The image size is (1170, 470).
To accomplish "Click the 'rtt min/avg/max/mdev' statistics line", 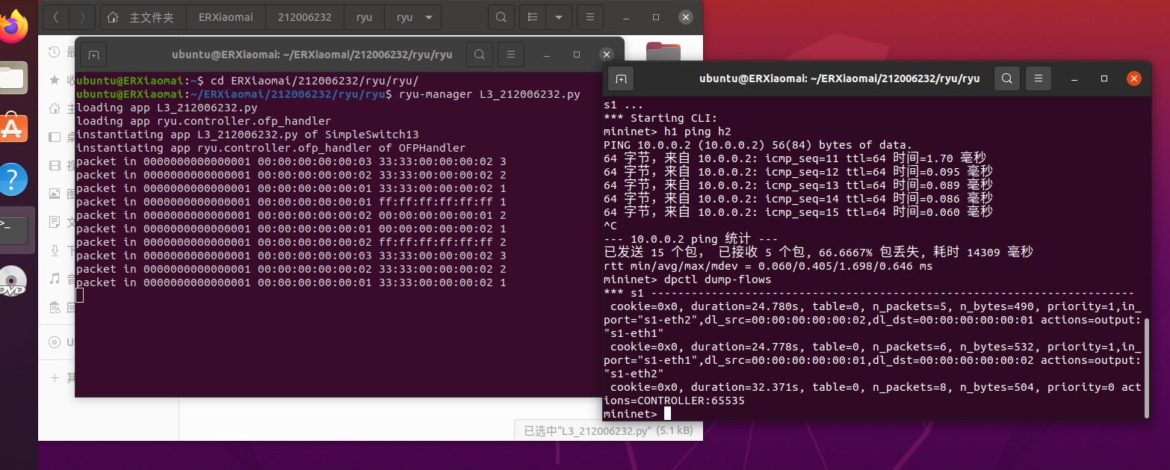I will pyautogui.click(x=768, y=266).
